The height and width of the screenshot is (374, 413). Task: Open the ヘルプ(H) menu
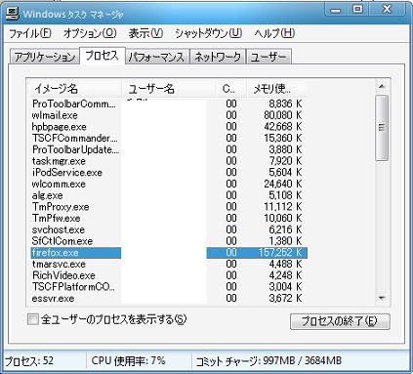tap(274, 33)
